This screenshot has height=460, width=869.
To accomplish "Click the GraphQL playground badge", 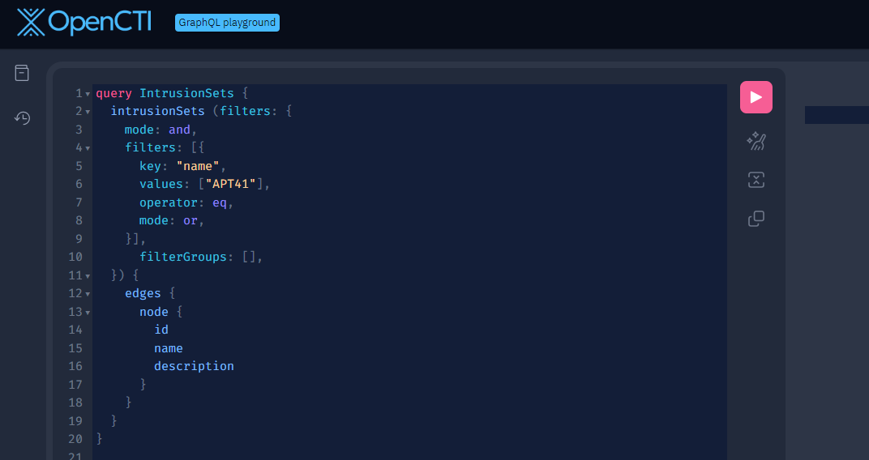I will pyautogui.click(x=227, y=23).
